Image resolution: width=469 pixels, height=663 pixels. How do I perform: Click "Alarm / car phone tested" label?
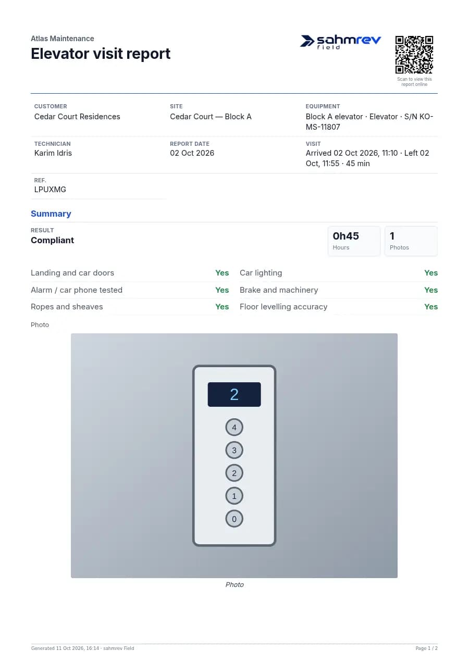77,290
